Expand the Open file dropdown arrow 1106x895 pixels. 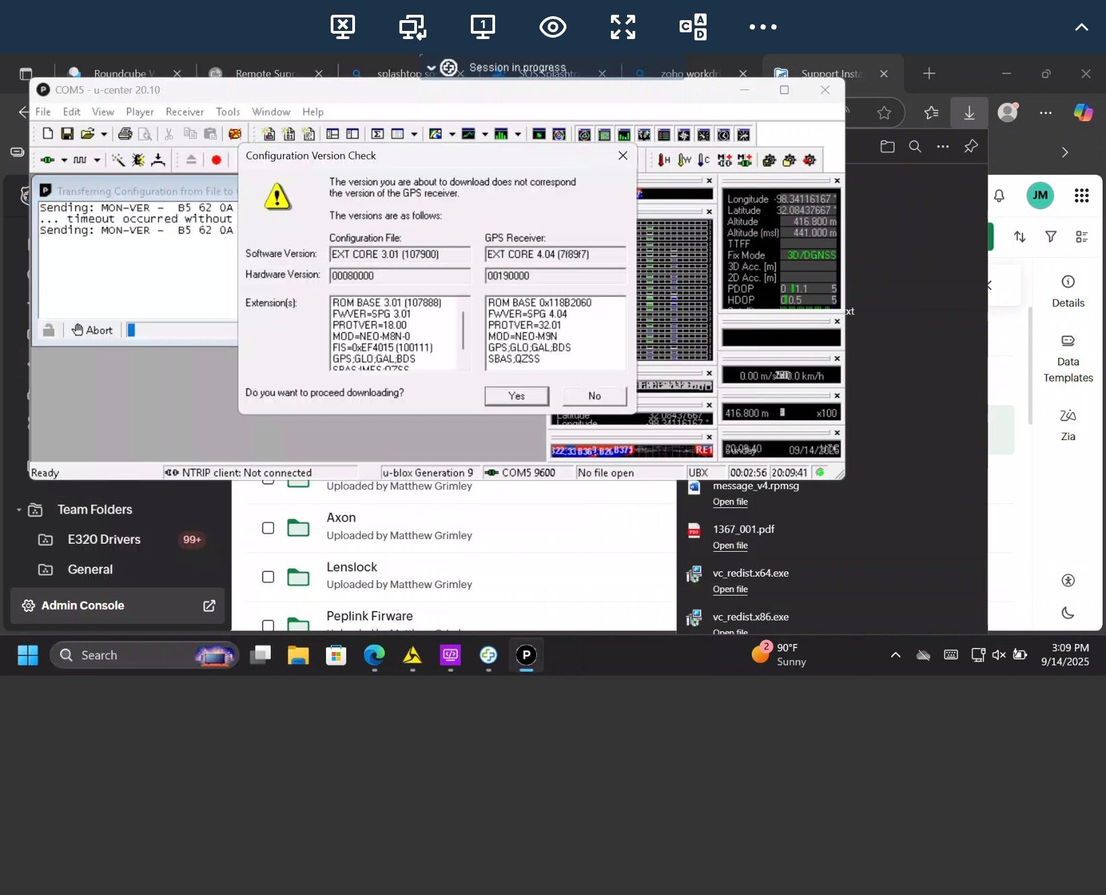pyautogui.click(x=104, y=134)
